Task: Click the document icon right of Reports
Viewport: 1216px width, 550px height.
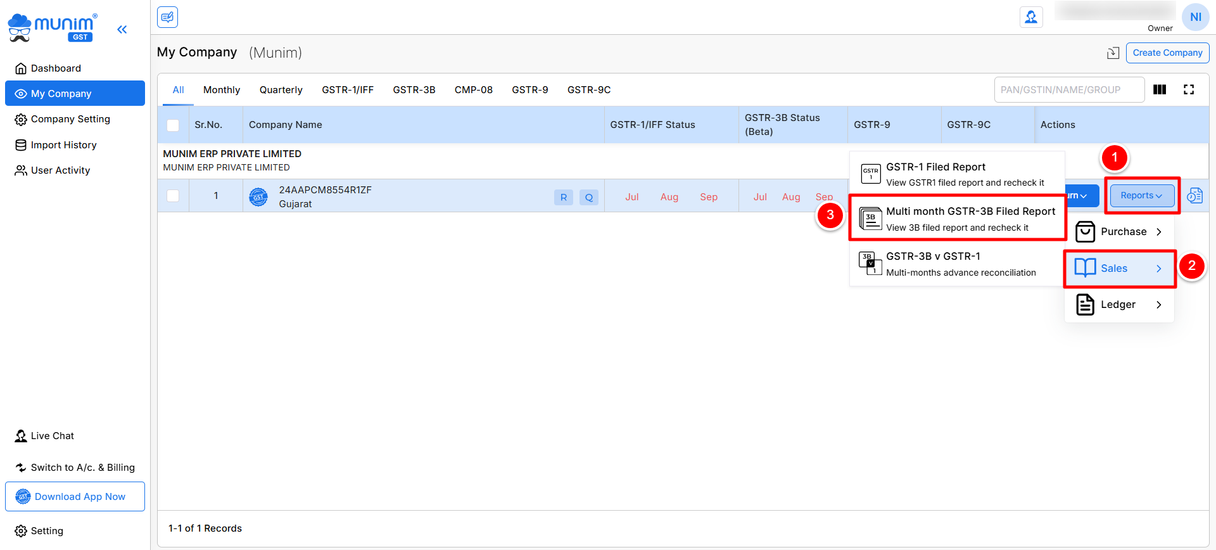Action: tap(1194, 196)
